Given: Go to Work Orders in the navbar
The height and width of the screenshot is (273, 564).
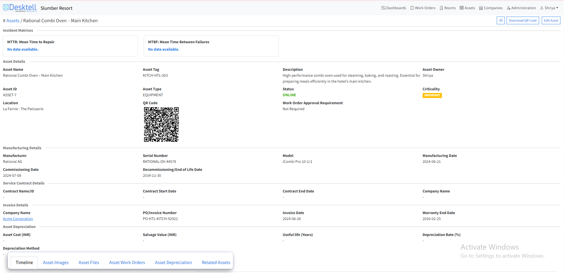Looking at the screenshot, I should click(423, 8).
